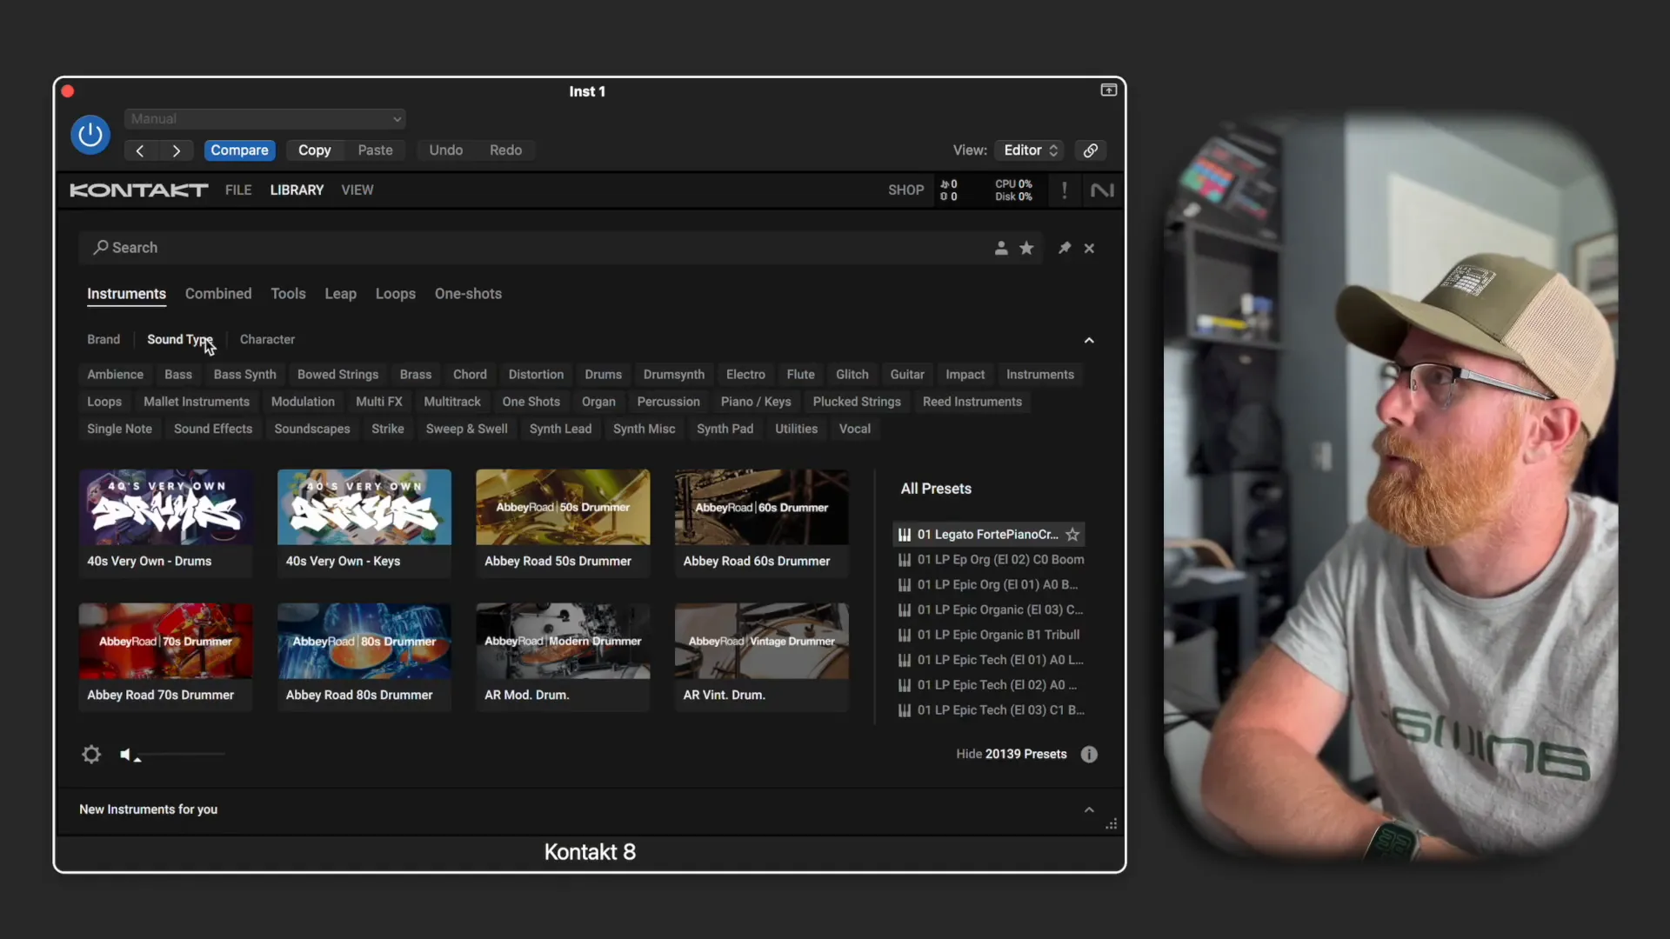Switch to the Combined tab

(x=218, y=294)
